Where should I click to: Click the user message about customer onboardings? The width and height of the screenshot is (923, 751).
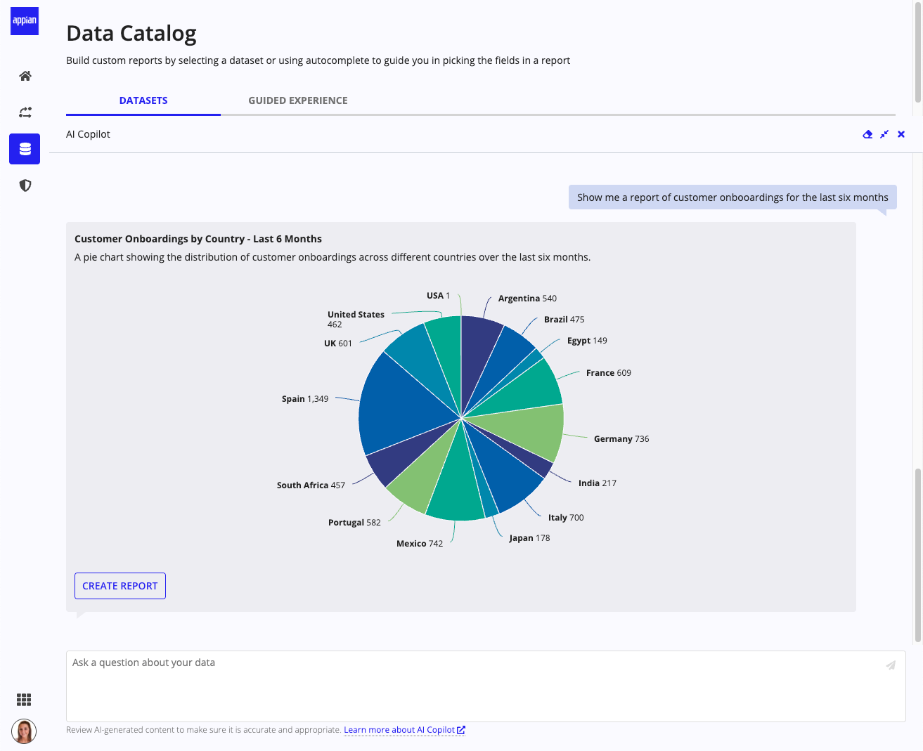tap(732, 197)
